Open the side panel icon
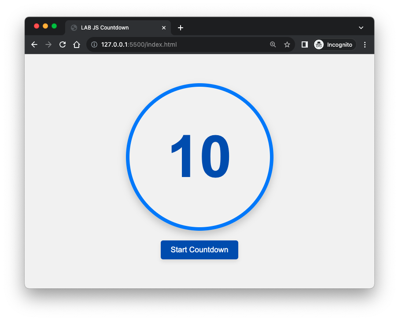Image resolution: width=399 pixels, height=321 pixels. click(304, 44)
